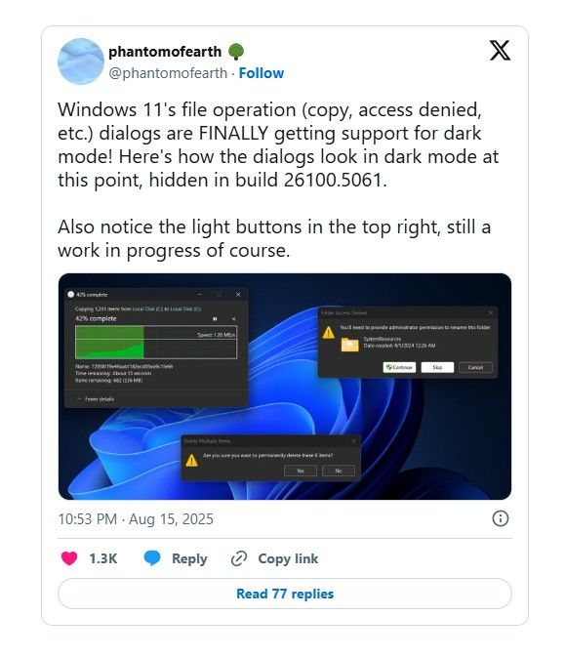Click the green copy progress graph
Image resolution: width=565 pixels, height=657 pixels.
pyautogui.click(x=156, y=343)
